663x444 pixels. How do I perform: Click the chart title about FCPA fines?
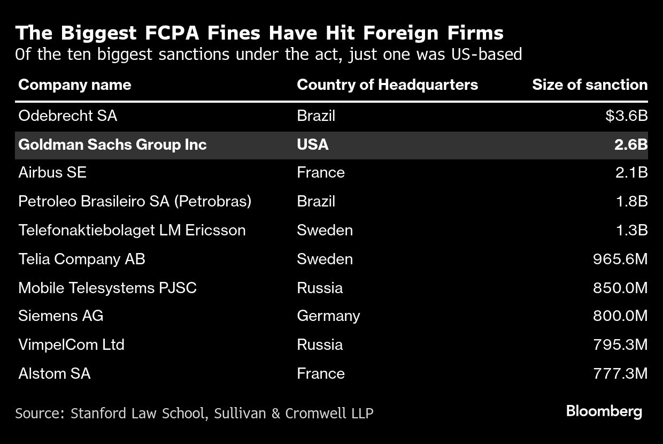pos(259,33)
